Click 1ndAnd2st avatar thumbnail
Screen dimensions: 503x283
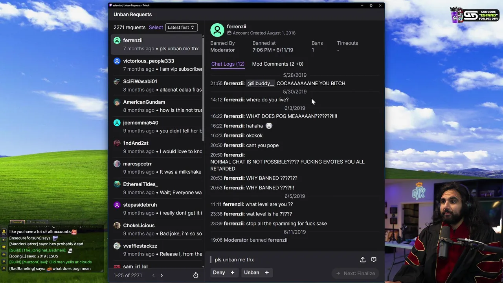coord(117,143)
